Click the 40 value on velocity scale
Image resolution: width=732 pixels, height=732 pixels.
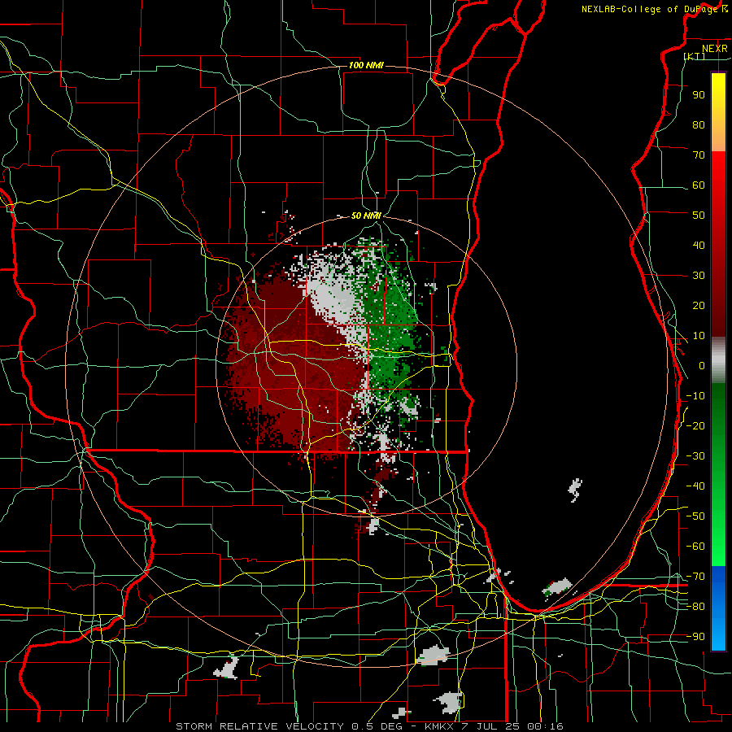pyautogui.click(x=699, y=245)
